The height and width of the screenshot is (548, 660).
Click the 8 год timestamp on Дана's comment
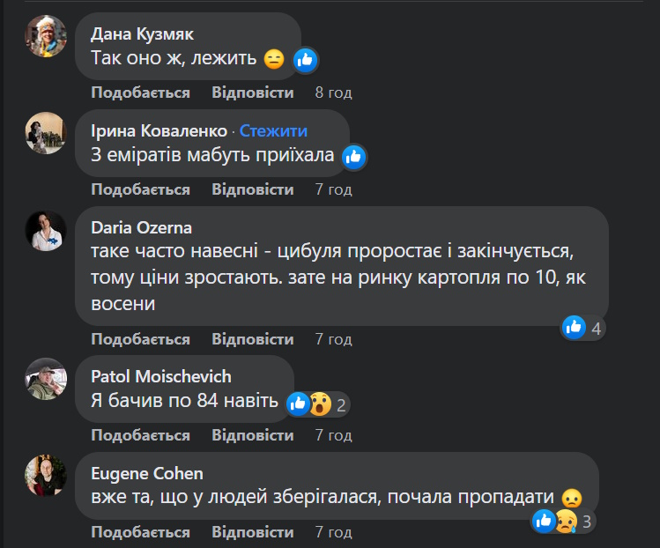pos(334,93)
